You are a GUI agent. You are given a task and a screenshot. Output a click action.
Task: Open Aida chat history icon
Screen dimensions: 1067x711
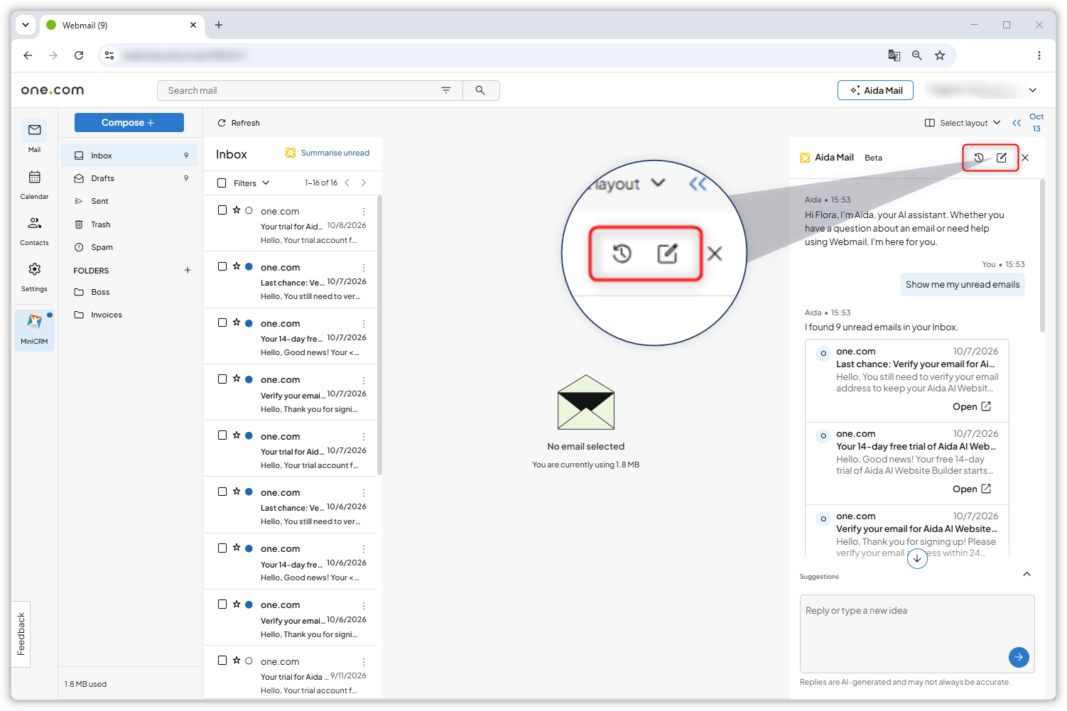979,158
